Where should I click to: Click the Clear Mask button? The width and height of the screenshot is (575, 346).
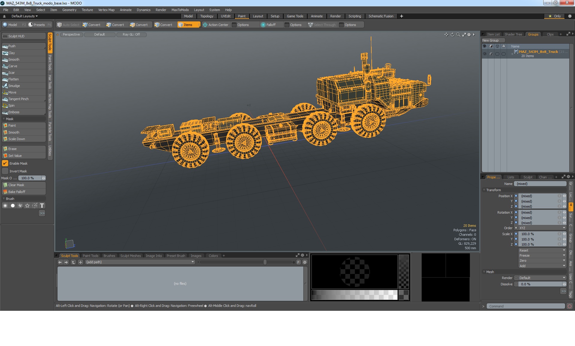tap(23, 185)
